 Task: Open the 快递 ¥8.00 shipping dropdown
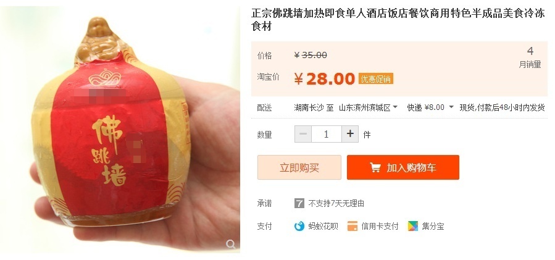coord(430,107)
